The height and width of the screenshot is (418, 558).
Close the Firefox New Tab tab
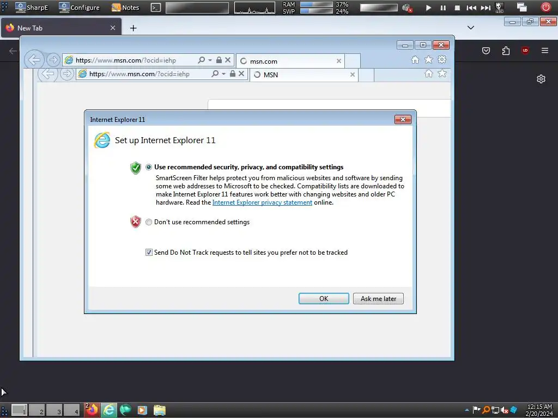tap(113, 28)
